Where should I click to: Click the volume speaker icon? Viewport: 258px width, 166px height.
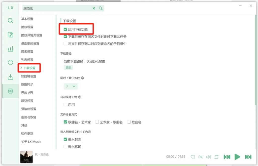[208, 157]
